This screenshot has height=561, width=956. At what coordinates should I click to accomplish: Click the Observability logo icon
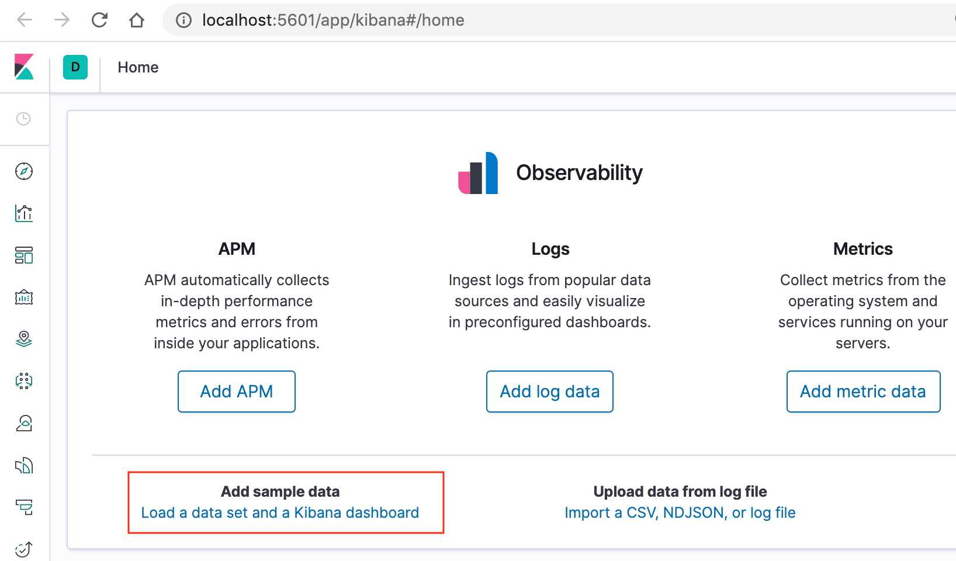[478, 173]
